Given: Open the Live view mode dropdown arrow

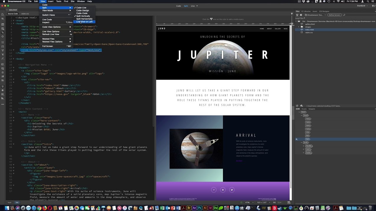Looking at the screenshot, I should [x=197, y=6].
